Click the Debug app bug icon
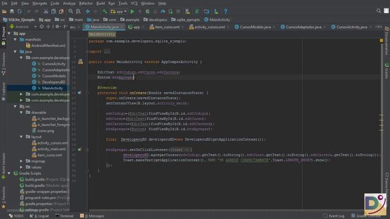The width and height of the screenshot is (390, 219). coord(147,12)
